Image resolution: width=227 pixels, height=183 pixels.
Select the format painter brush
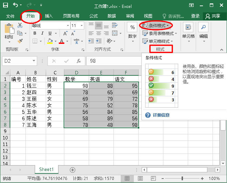(x=20, y=41)
